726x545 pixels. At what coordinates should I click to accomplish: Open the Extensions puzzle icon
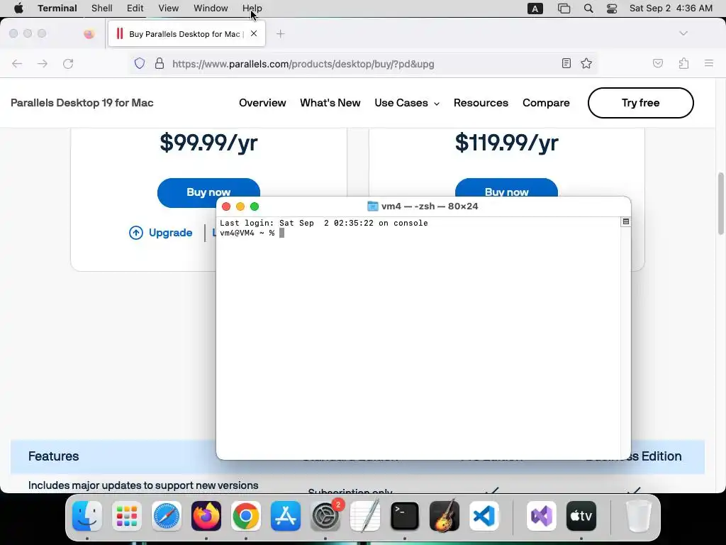click(x=684, y=63)
